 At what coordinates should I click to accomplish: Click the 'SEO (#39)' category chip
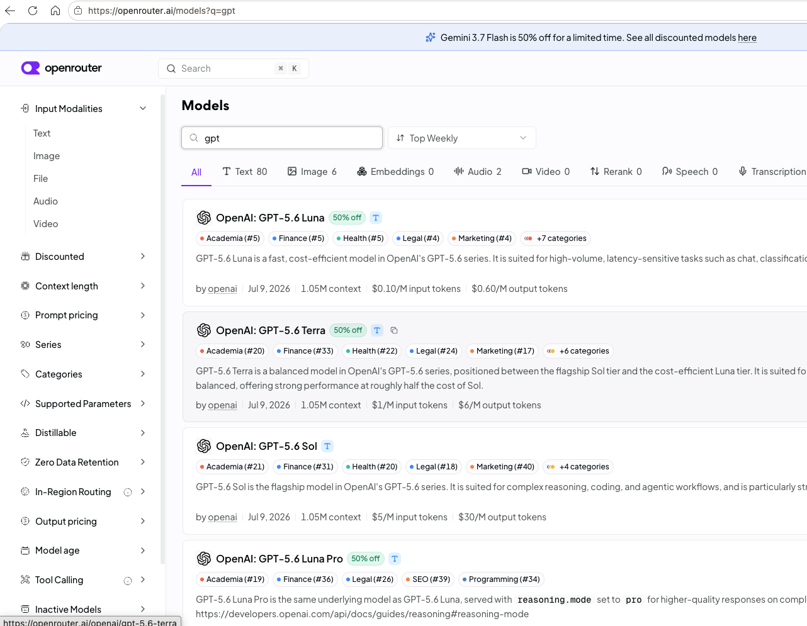(427, 579)
